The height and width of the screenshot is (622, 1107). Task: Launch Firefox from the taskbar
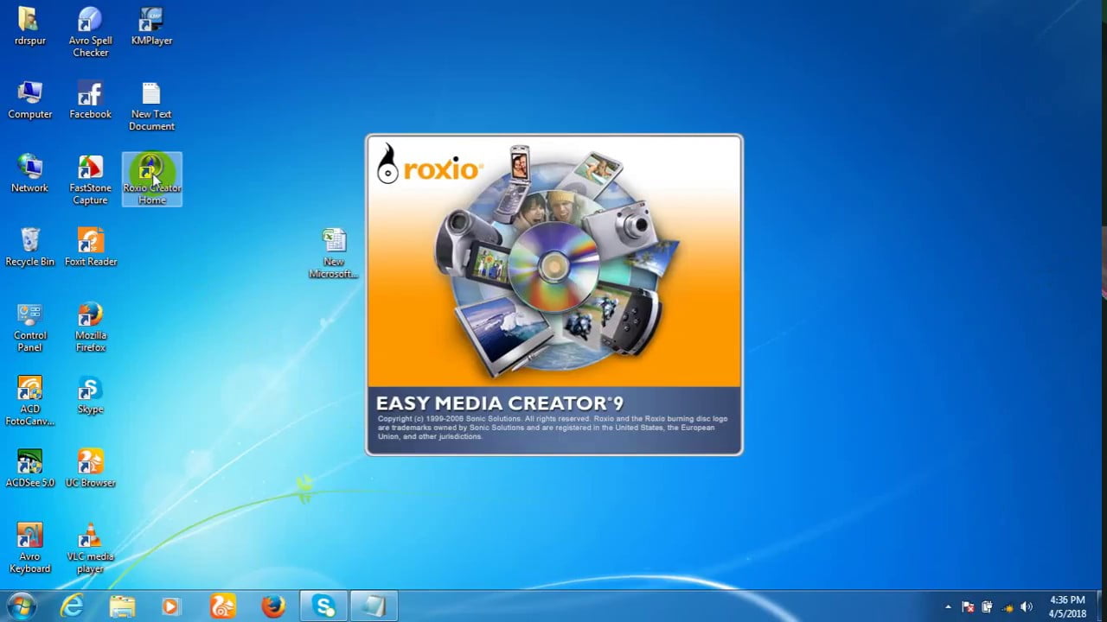click(x=272, y=606)
